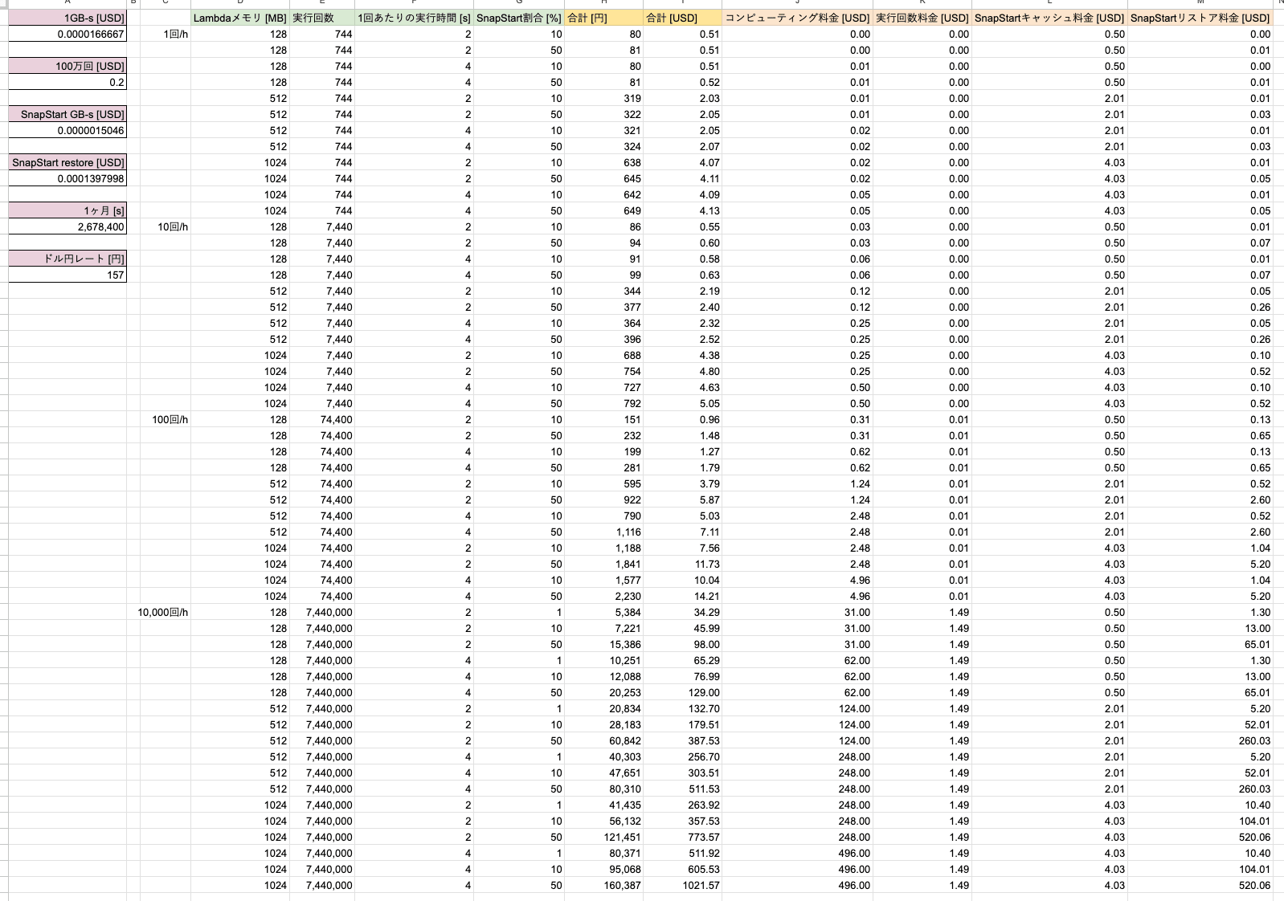The height and width of the screenshot is (901, 1284).
Task: Click the value 0.0000166667
Action: click(x=67, y=34)
